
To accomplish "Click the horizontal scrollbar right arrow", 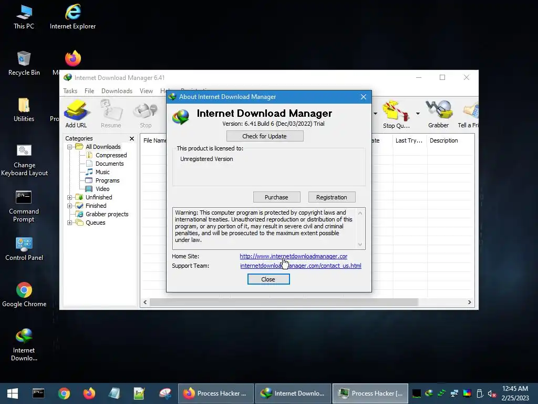I will (469, 302).
